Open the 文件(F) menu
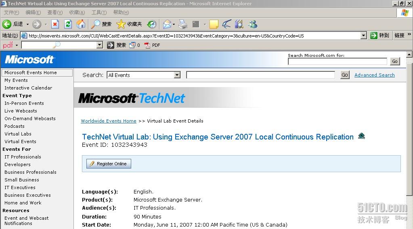 pyautogui.click(x=11, y=12)
